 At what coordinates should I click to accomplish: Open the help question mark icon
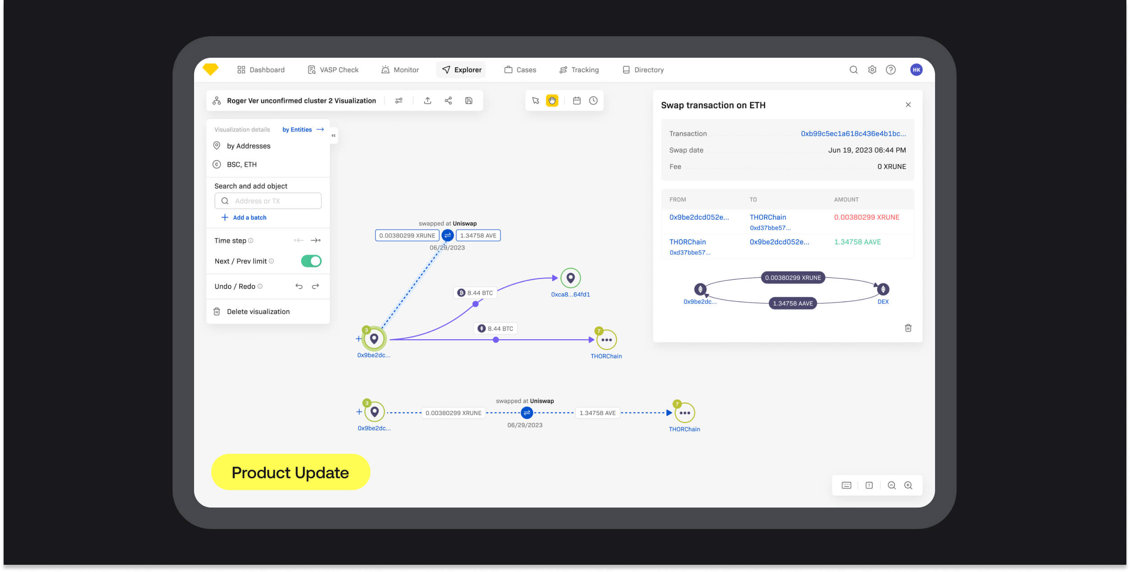(x=891, y=70)
